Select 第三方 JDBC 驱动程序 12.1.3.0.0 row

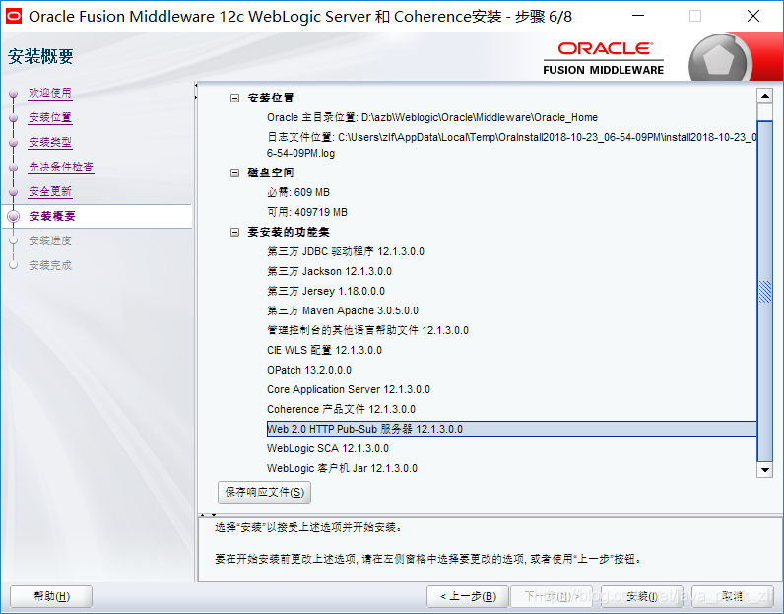tap(346, 251)
